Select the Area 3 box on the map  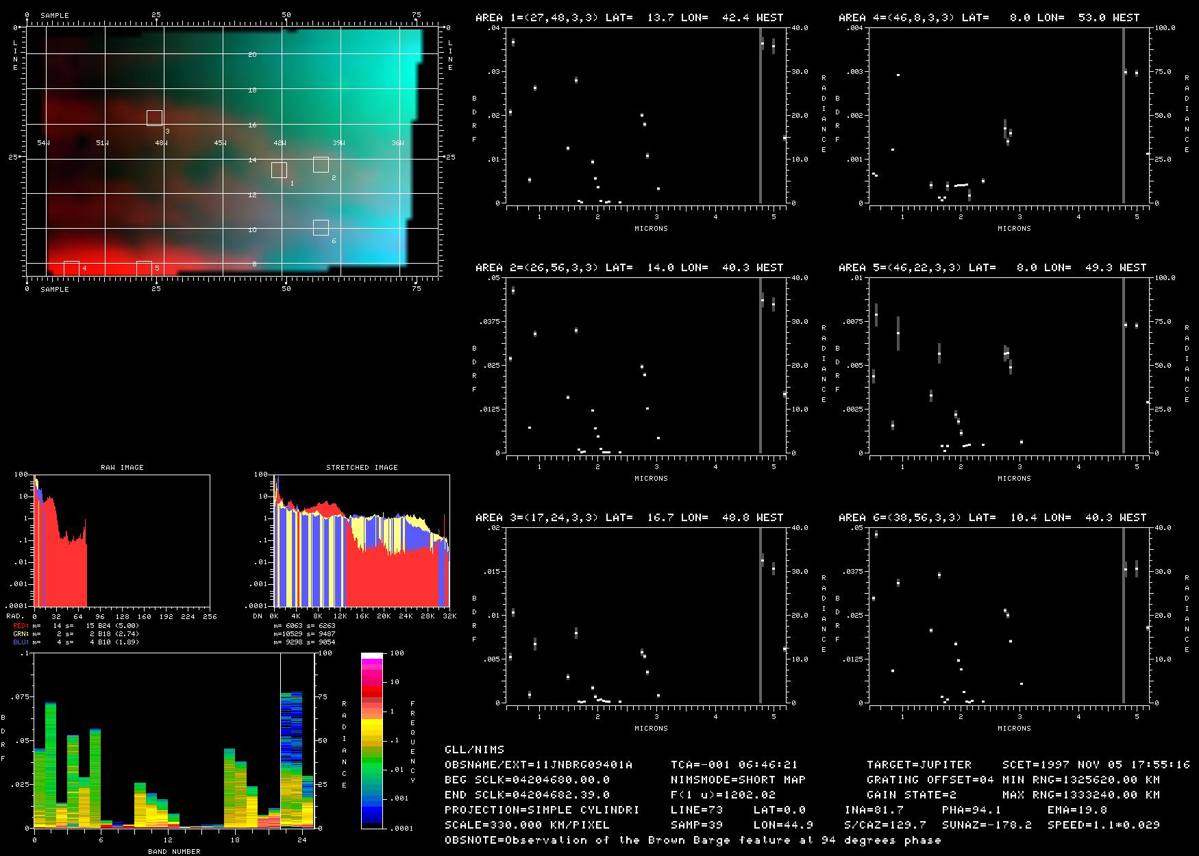(x=154, y=118)
